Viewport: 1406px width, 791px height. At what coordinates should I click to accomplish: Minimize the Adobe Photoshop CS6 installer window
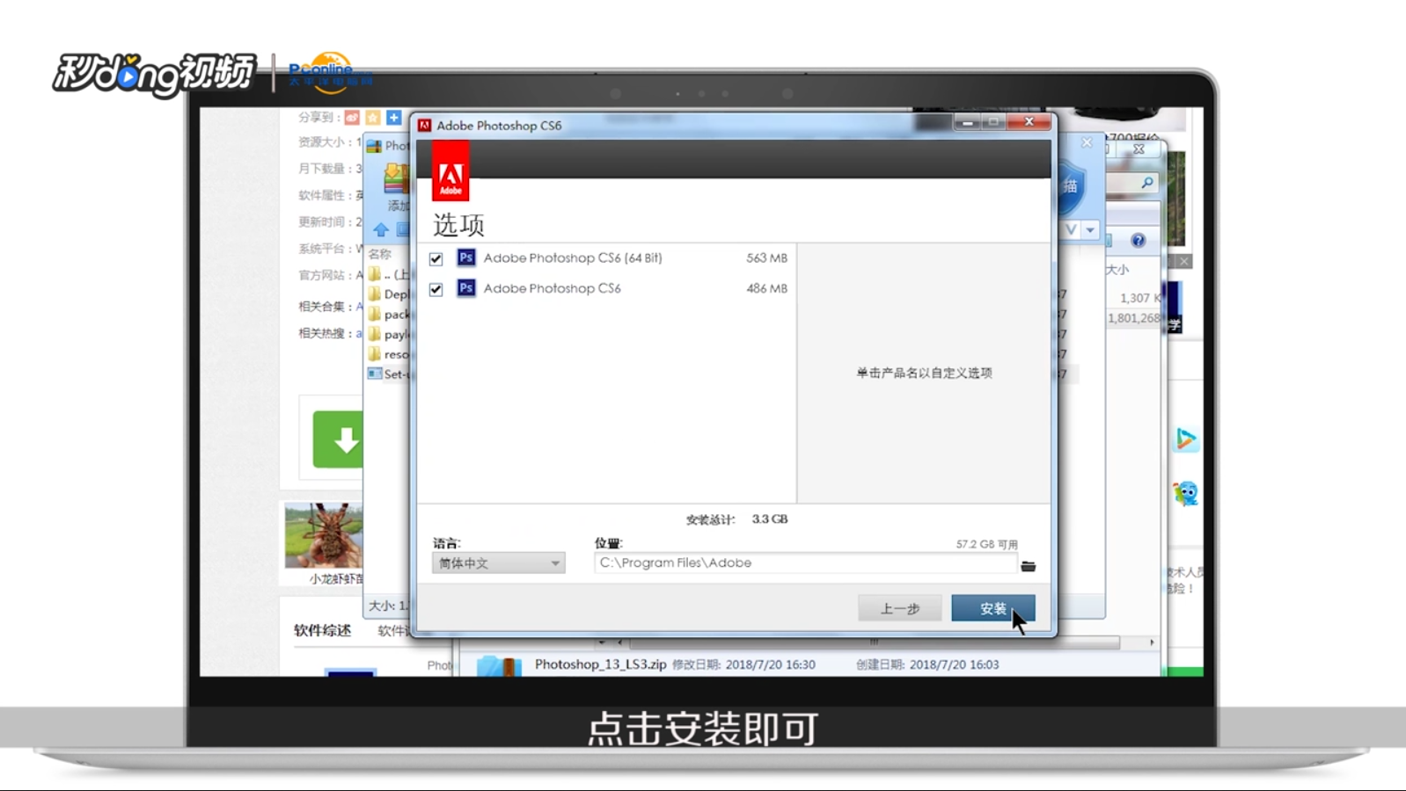[x=967, y=122]
